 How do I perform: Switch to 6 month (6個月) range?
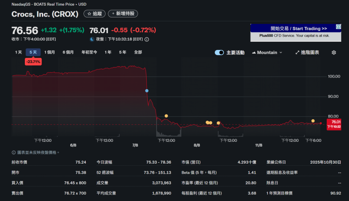pyautogui.click(x=68, y=52)
